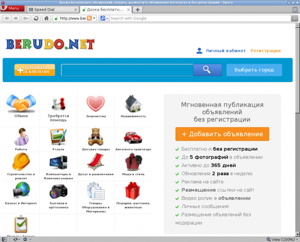Click the text Реклама на сайте
Image resolution: width=300 pixels, height=242 pixels.
(x=202, y=181)
